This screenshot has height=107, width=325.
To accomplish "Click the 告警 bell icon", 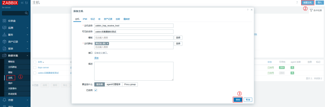I will pos(4,100).
